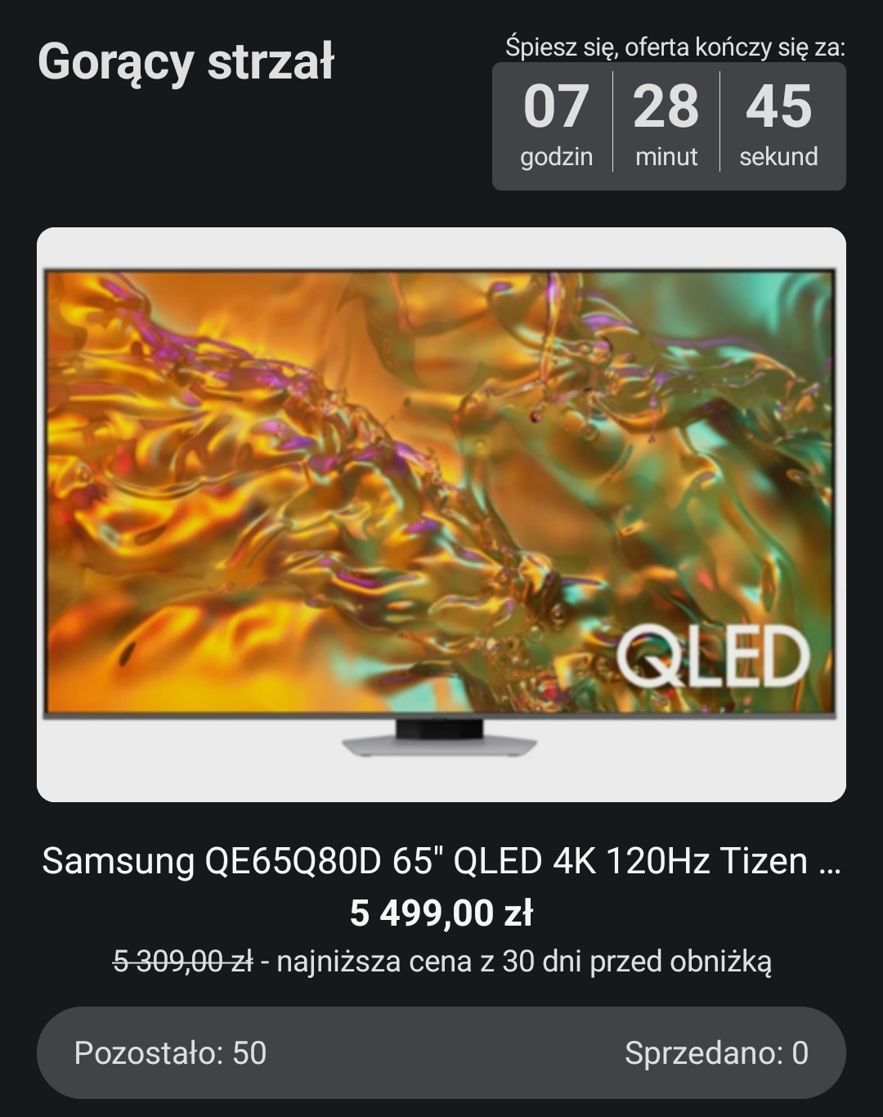
Task: Click the TV stand in product photo
Action: click(x=440, y=738)
